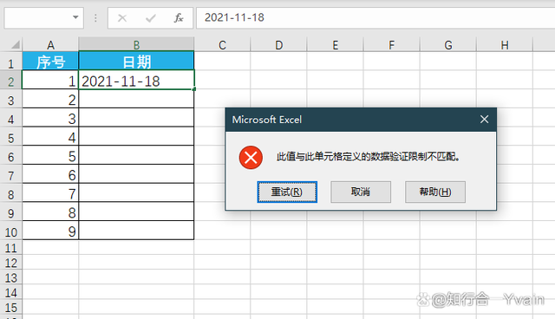Click the 帮助(H) help button
The height and width of the screenshot is (319, 555).
tap(435, 192)
